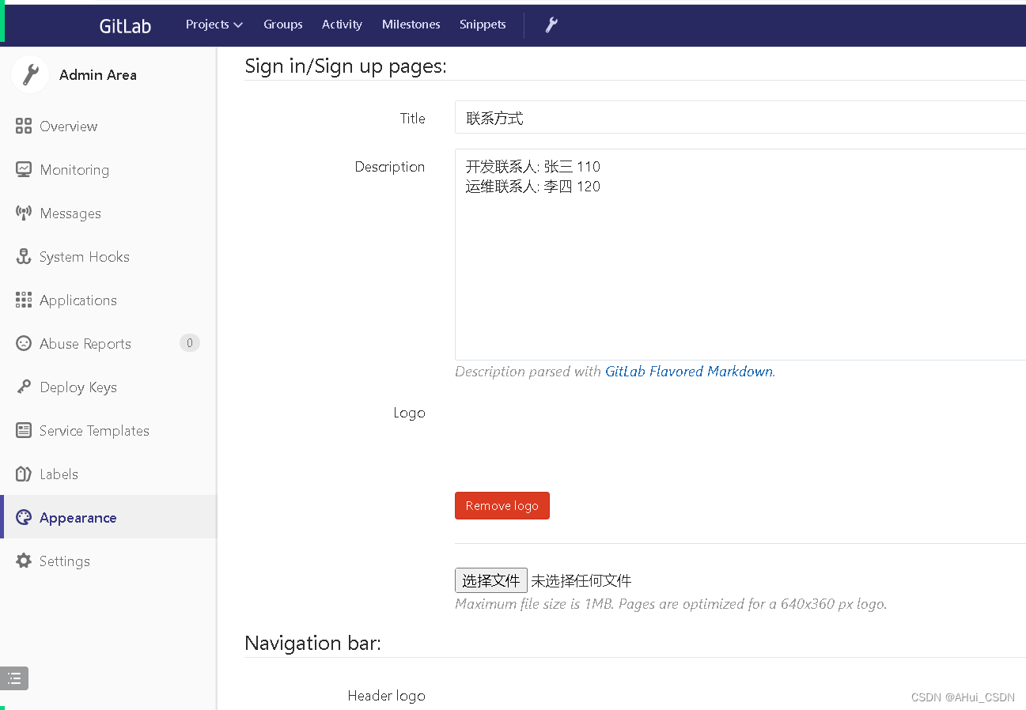Click the 选择文件 file chooser button

491,581
